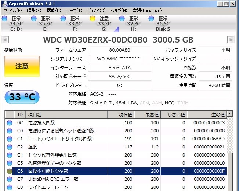239x191 pixels.
Task: Click the power-on count value 195 回
Action: tap(216, 77)
